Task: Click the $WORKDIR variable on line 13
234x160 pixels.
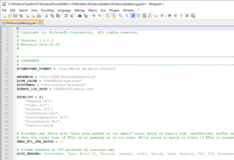Action: (x=25, y=77)
